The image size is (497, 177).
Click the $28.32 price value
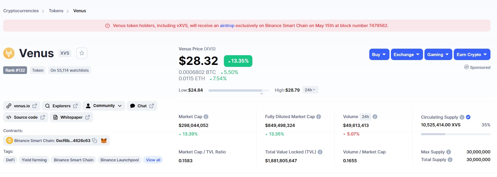click(198, 61)
